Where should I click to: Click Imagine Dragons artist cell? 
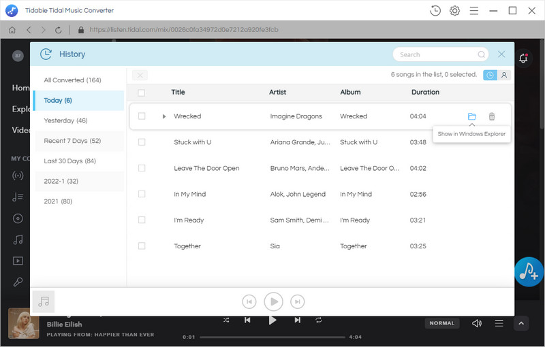click(296, 116)
